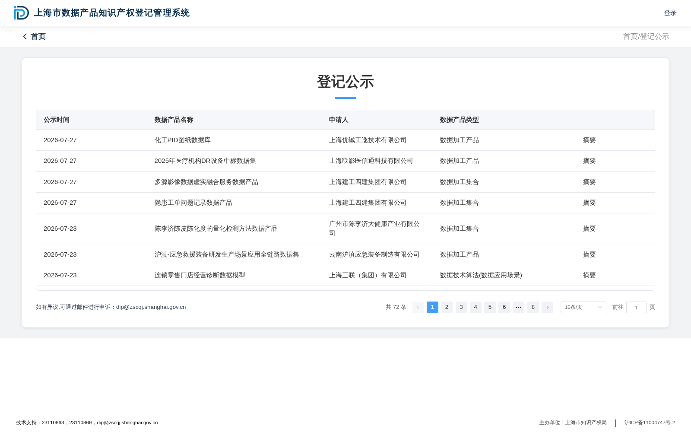The height and width of the screenshot is (432, 691).
Task: Click applicant 上海联影医信通科技有限公司
Action: point(371,161)
